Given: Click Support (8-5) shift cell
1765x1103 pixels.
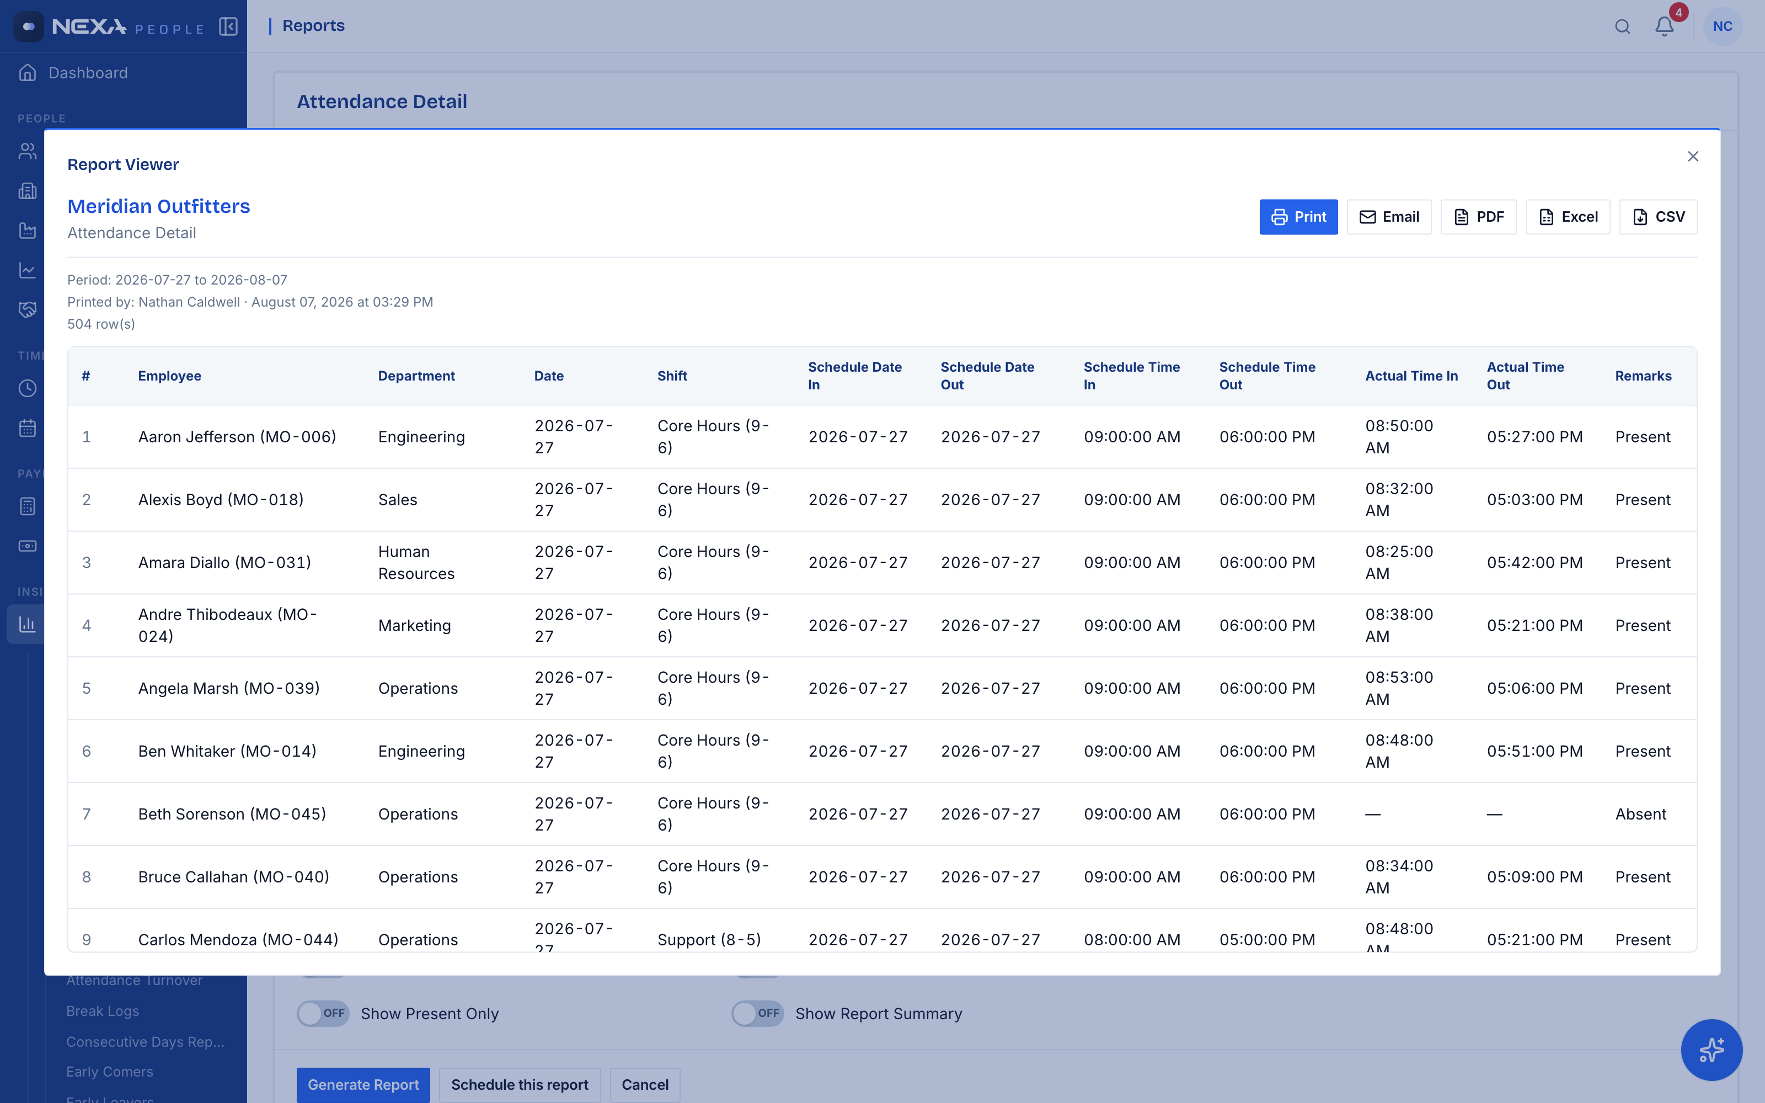Looking at the screenshot, I should pos(709,940).
